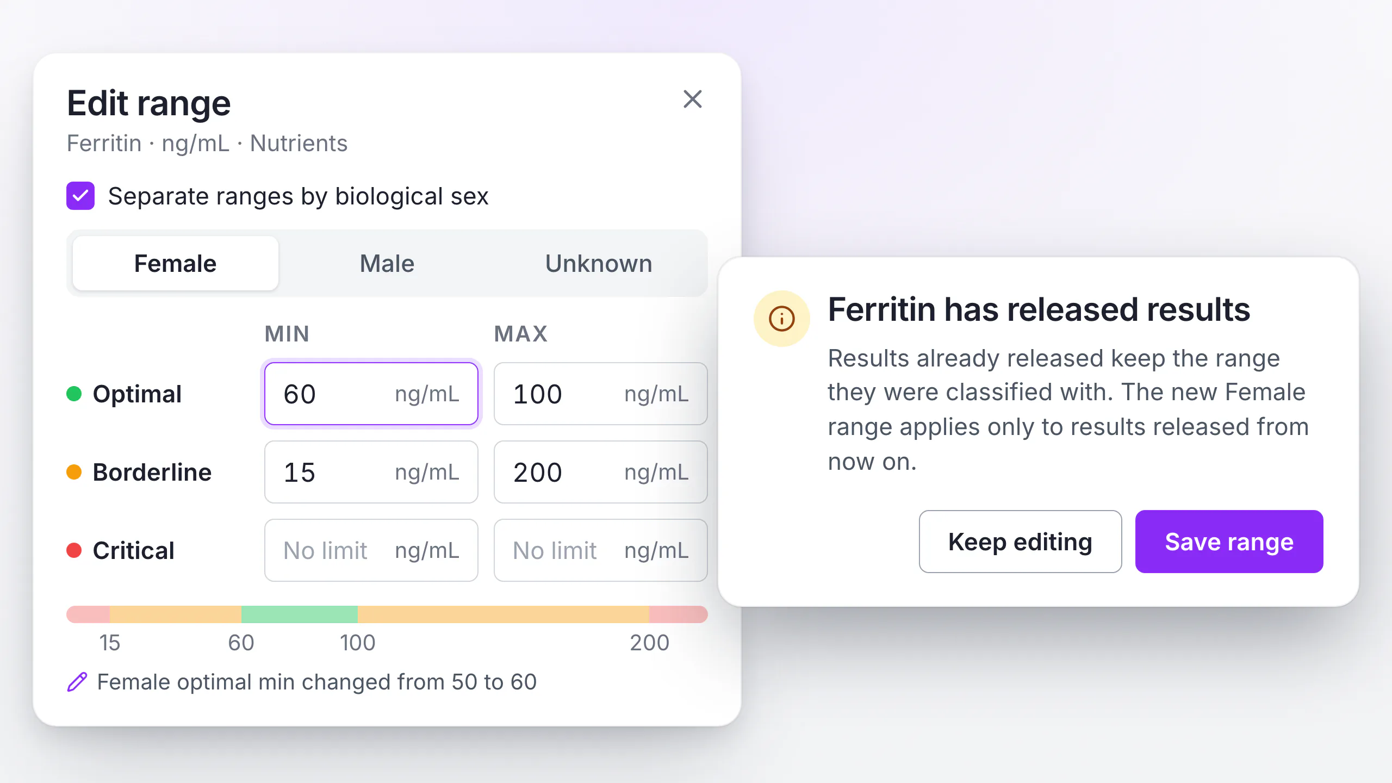Click the '15' label under the range bar

pos(110,643)
